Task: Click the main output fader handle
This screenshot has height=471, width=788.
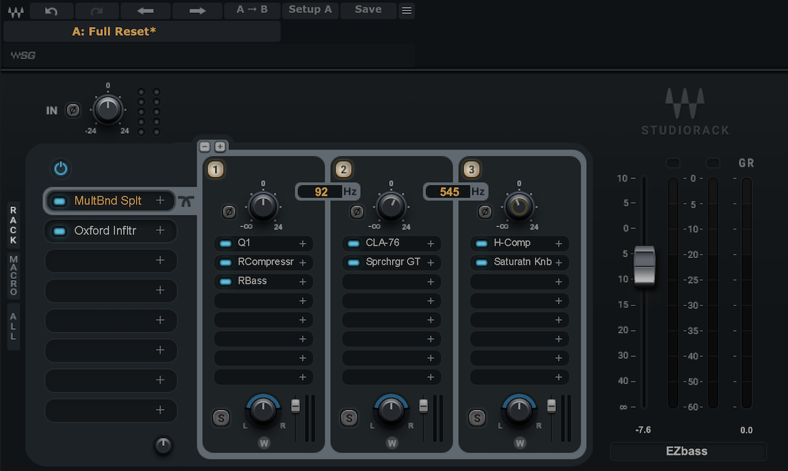Action: [645, 266]
